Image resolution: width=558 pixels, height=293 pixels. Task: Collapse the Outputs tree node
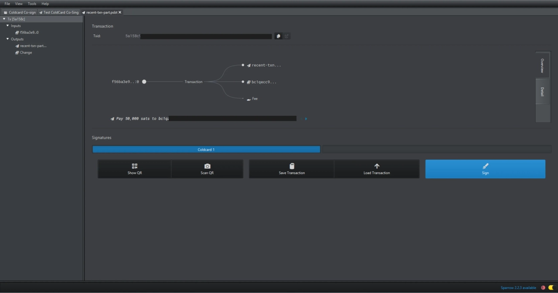(x=7, y=39)
